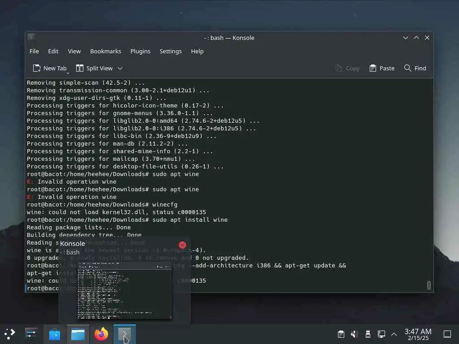Click the show desktop button
Image resolution: width=459 pixels, height=344 pixels.
[447, 334]
